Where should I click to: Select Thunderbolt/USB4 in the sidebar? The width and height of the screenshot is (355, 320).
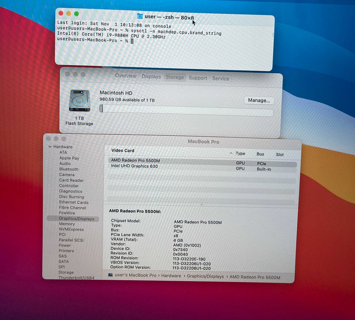pyautogui.click(x=76, y=278)
